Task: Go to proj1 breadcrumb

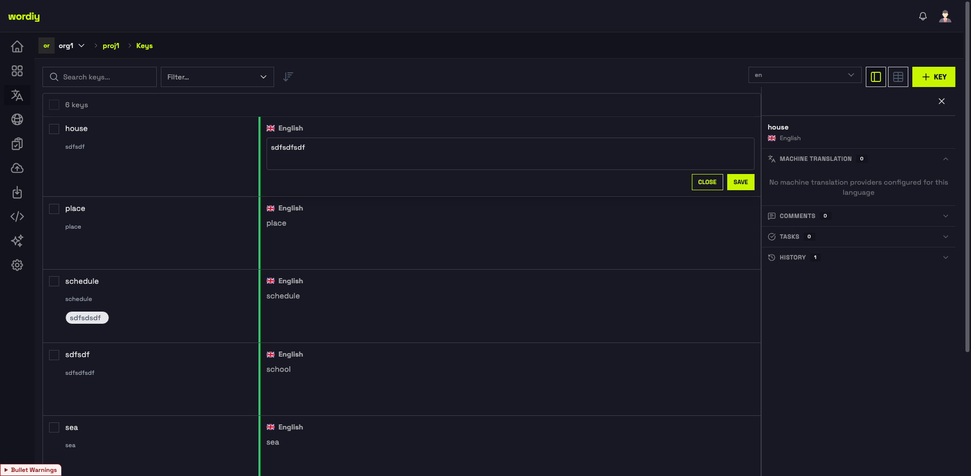Action: [111, 46]
